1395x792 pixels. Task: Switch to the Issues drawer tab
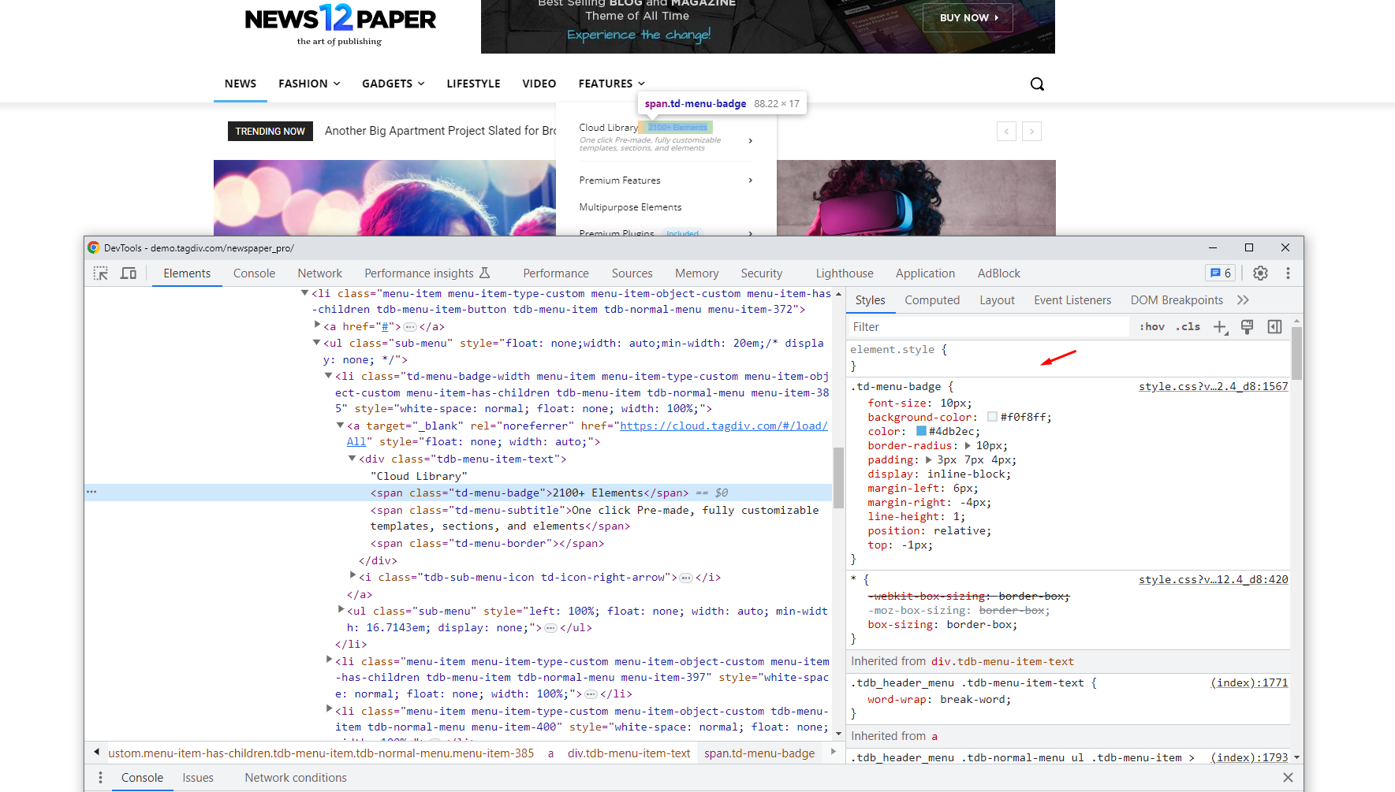tap(198, 778)
